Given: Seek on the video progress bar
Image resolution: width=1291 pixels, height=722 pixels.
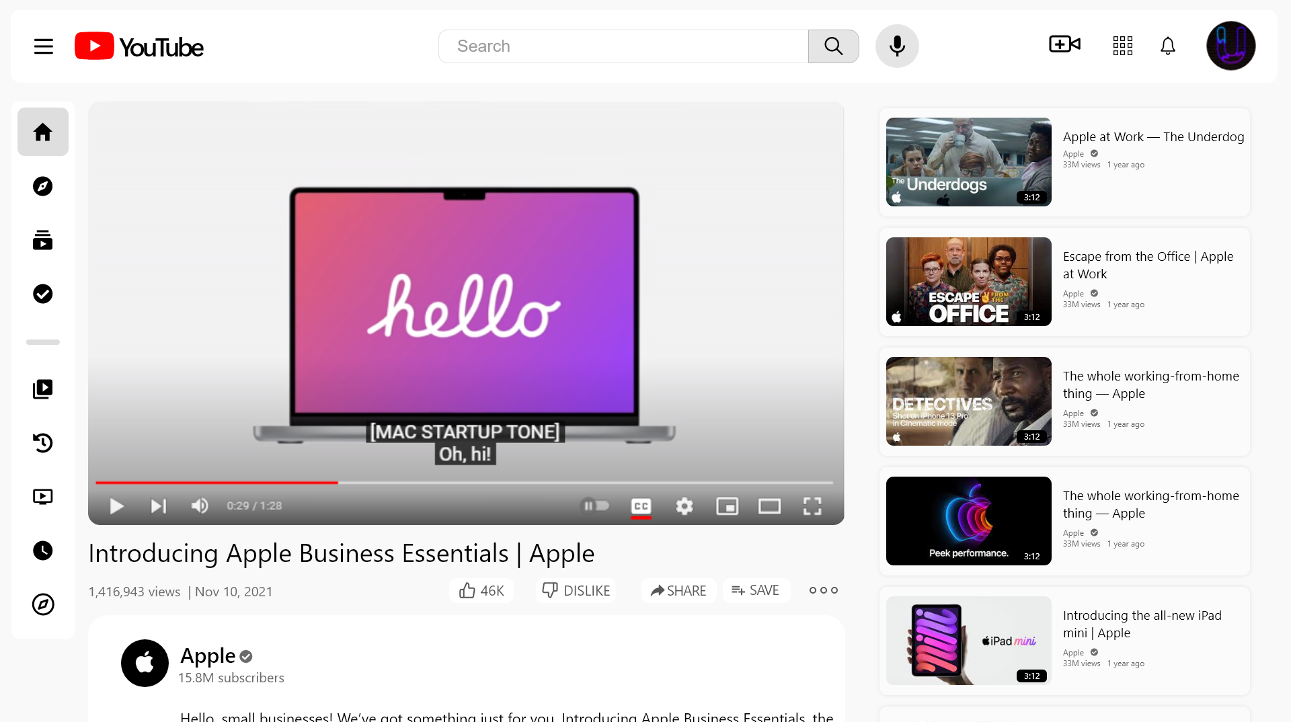Looking at the screenshot, I should coord(464,482).
